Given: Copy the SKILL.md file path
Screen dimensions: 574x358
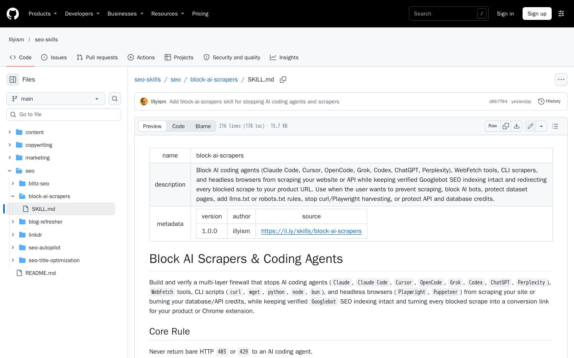Looking at the screenshot, I should pyautogui.click(x=283, y=80).
